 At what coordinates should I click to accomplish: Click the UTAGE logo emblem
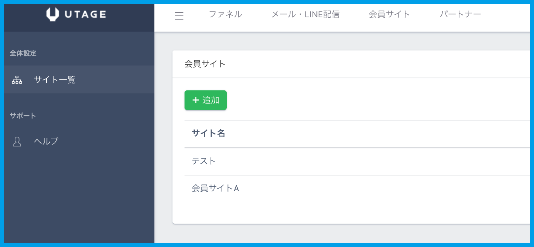[53, 14]
